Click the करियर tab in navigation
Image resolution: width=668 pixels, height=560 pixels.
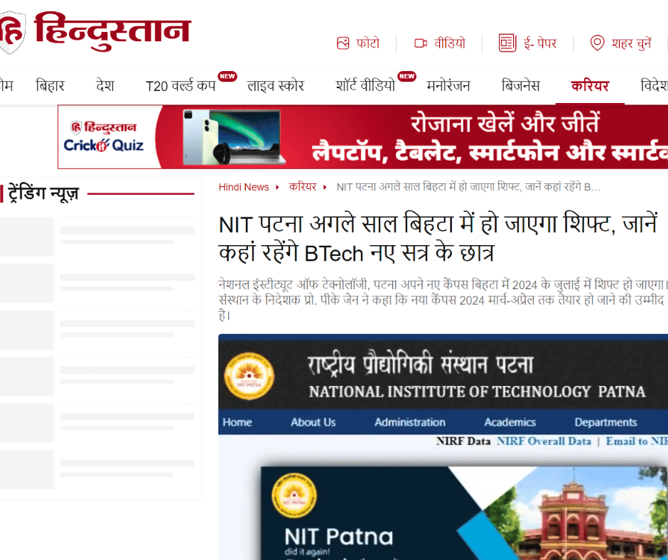[x=590, y=86]
